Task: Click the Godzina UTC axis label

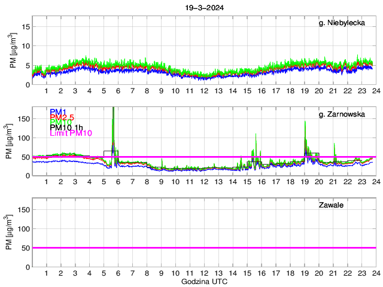Action: click(x=203, y=281)
